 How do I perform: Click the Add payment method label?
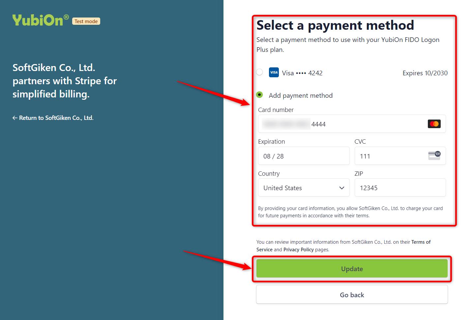pos(301,95)
